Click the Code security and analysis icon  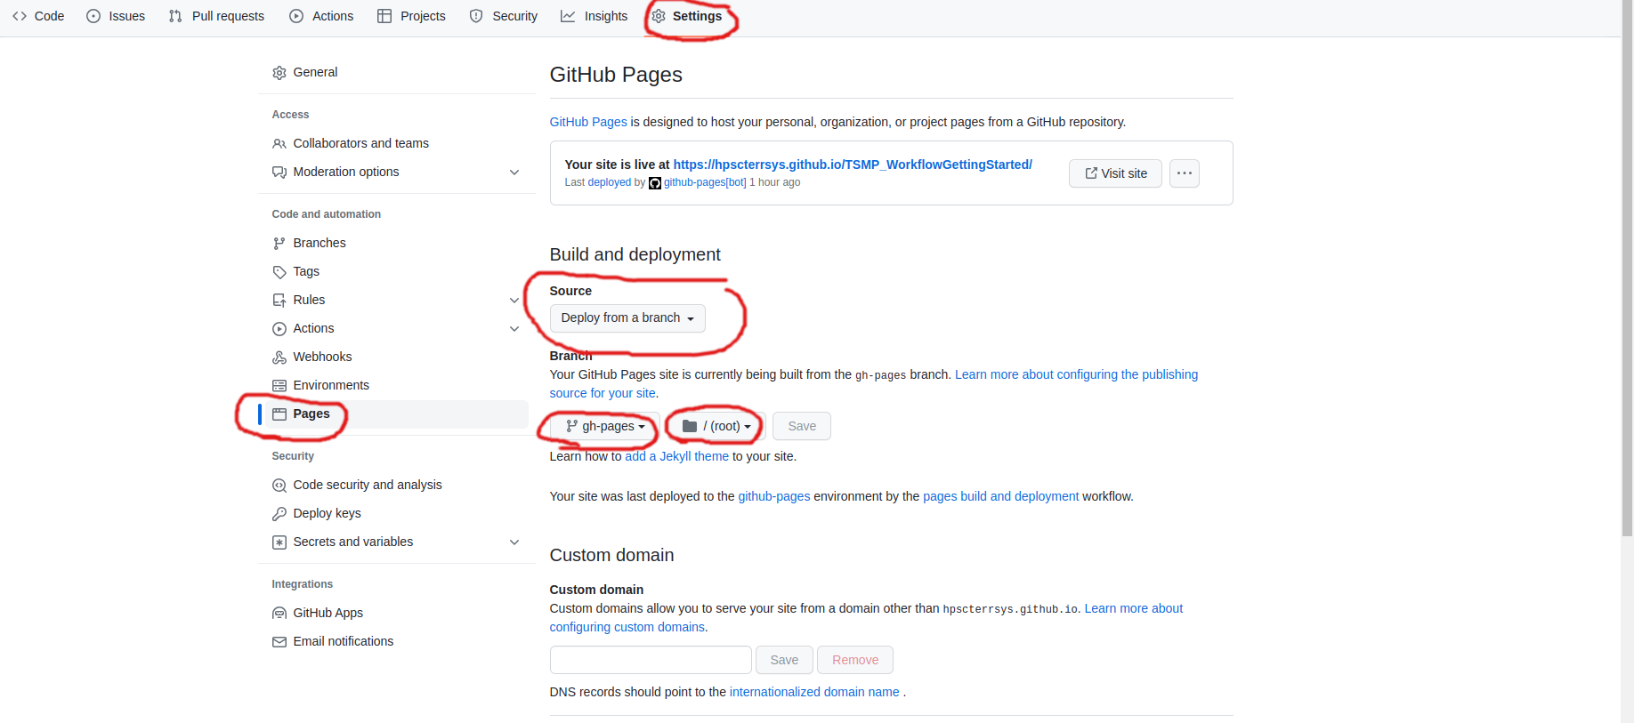click(279, 486)
